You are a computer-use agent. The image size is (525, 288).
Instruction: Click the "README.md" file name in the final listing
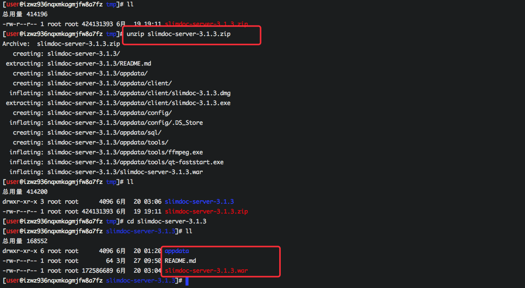[x=180, y=261]
